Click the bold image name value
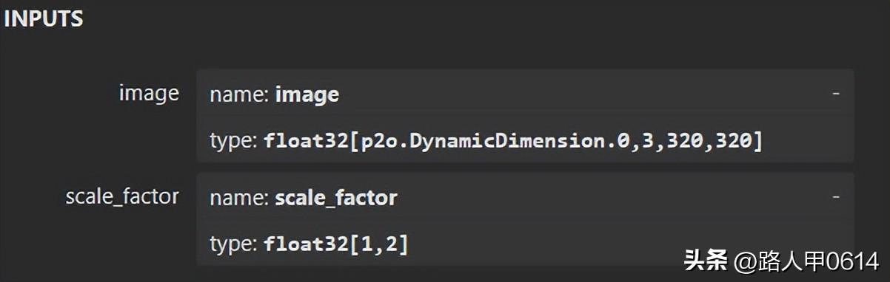 (x=307, y=94)
